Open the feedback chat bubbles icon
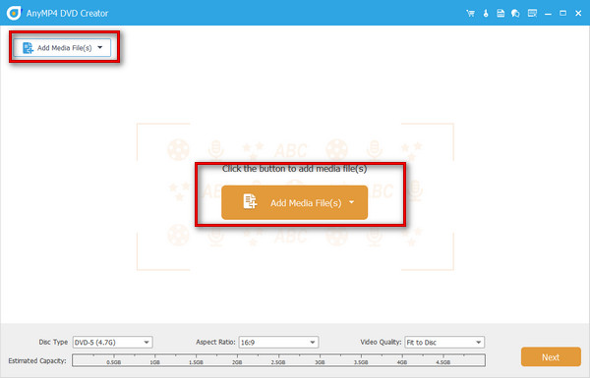The height and width of the screenshot is (378, 590). click(515, 13)
